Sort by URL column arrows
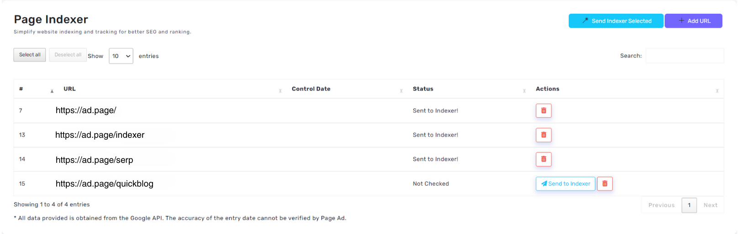740x234 pixels. [280, 91]
